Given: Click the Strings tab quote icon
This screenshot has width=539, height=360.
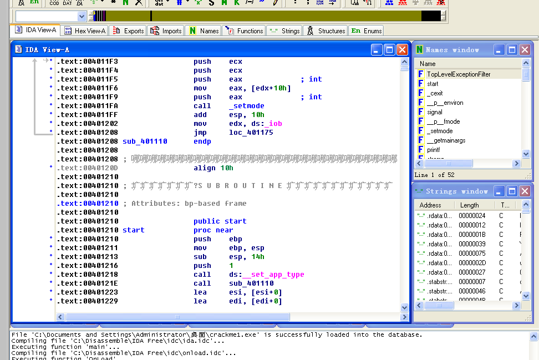Looking at the screenshot, I should tap(273, 31).
